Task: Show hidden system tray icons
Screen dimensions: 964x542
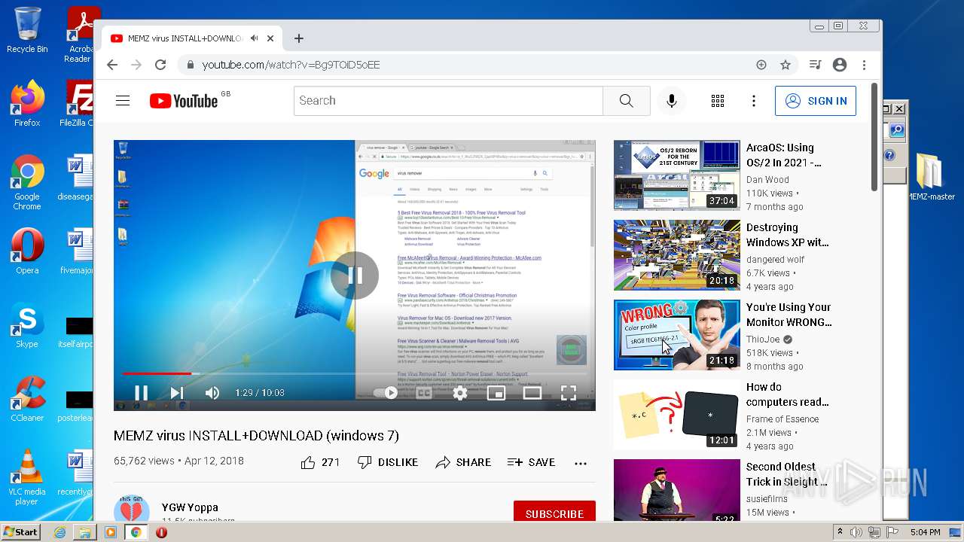Action: pos(840,532)
